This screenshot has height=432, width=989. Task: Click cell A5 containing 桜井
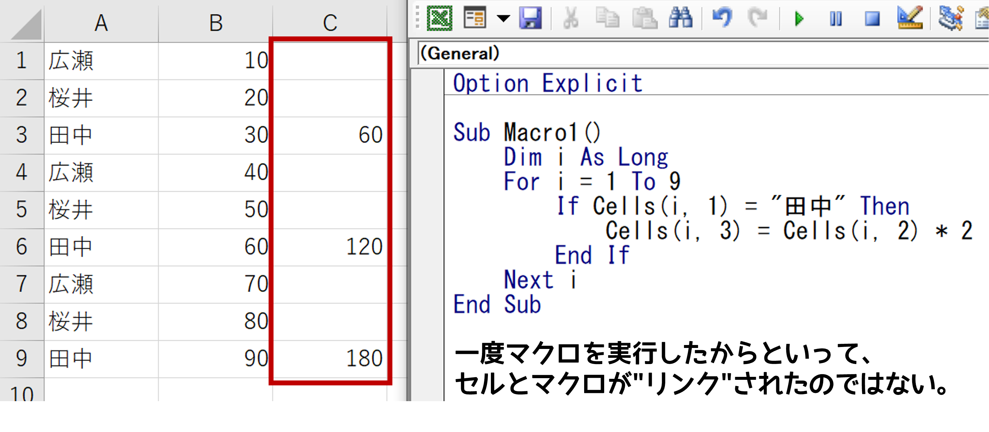point(101,209)
